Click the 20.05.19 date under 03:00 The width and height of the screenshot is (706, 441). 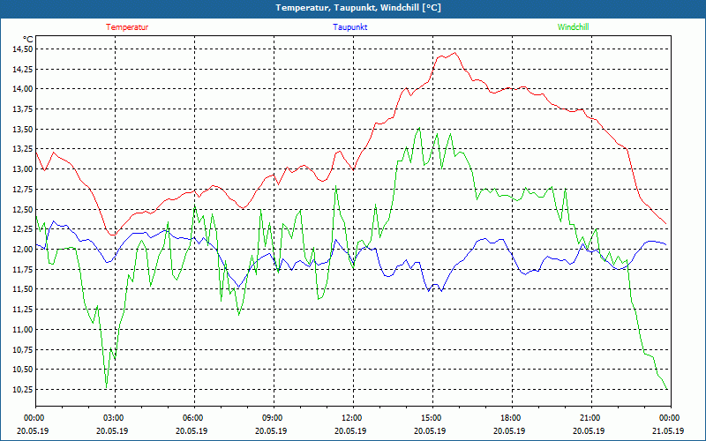point(112,430)
